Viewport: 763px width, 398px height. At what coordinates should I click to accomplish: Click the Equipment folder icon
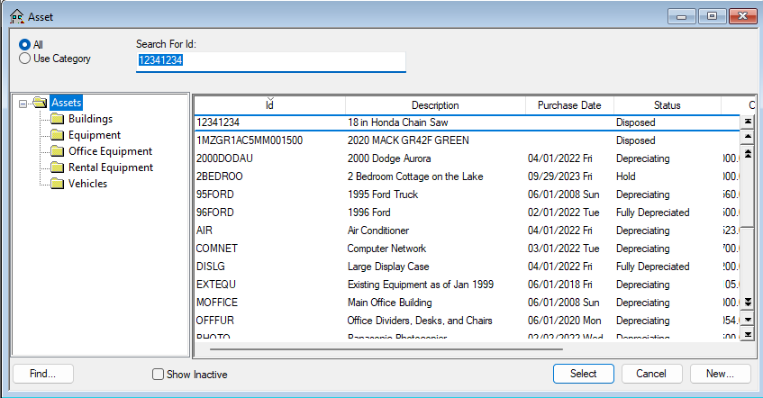point(58,135)
